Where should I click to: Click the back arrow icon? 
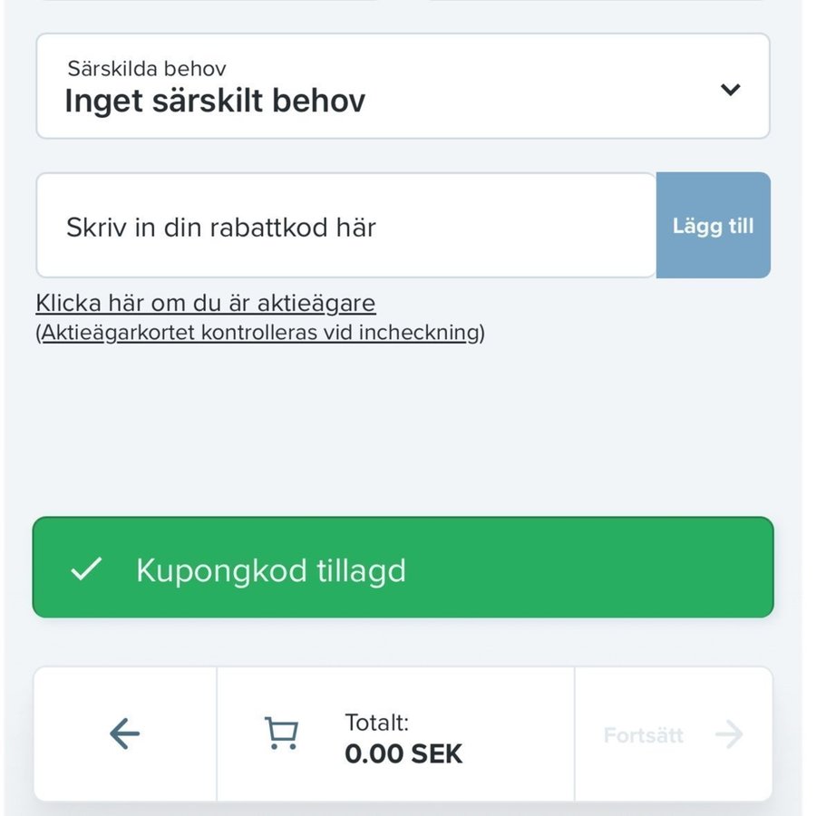124,734
